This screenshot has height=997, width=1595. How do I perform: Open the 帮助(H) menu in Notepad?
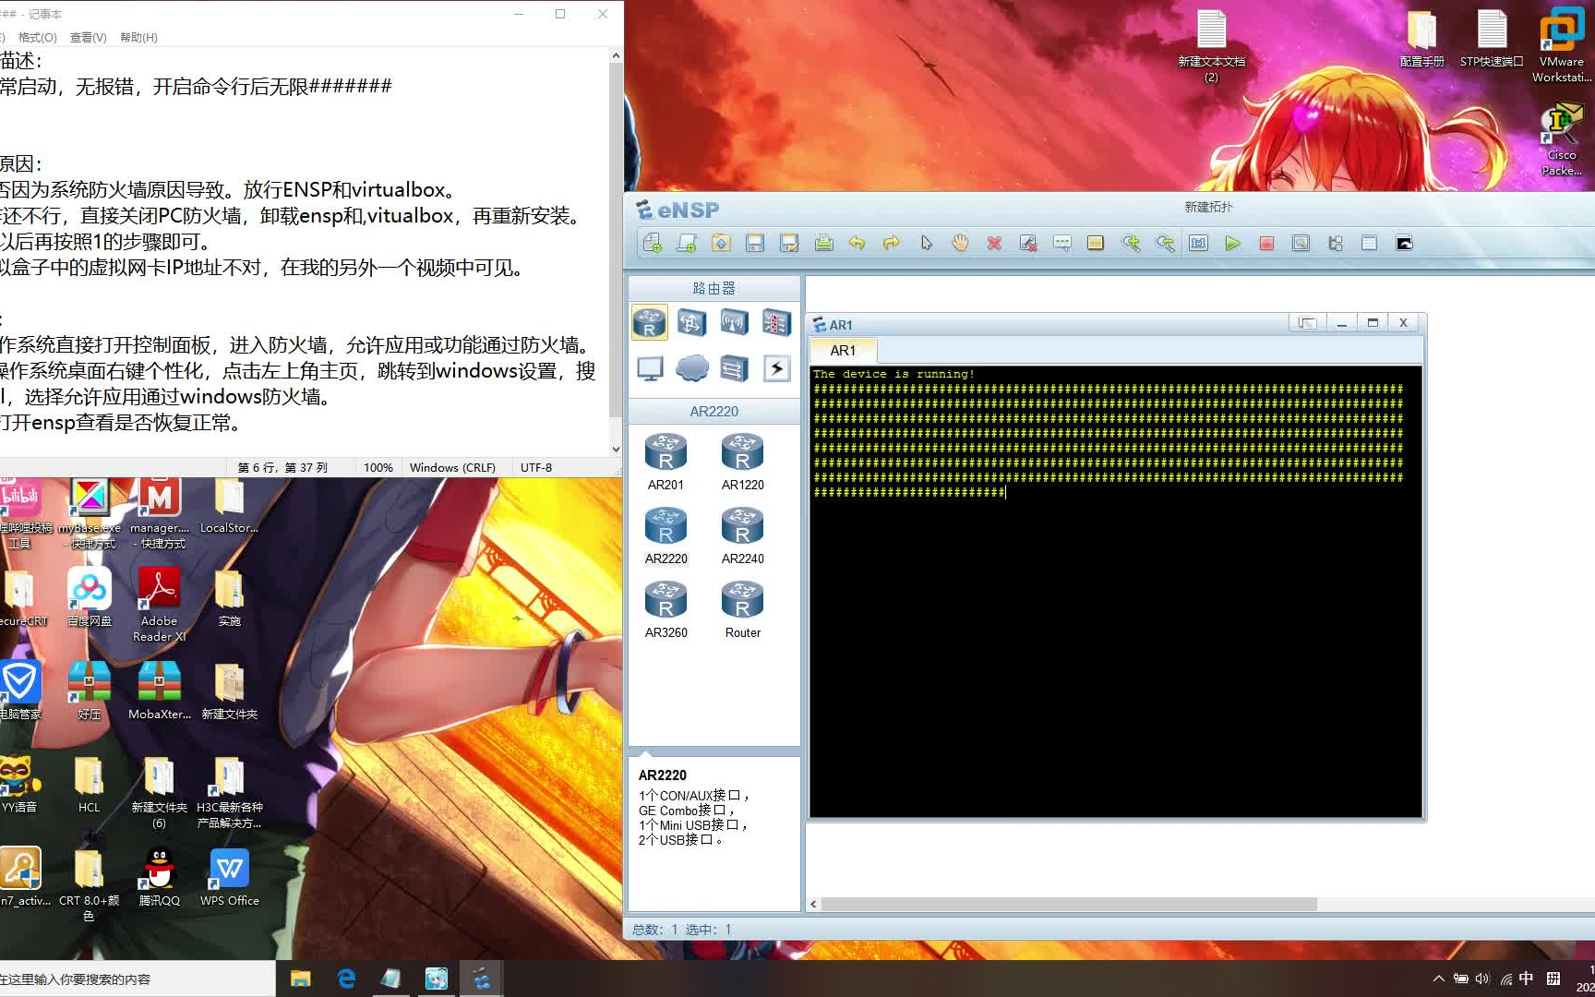click(x=138, y=38)
